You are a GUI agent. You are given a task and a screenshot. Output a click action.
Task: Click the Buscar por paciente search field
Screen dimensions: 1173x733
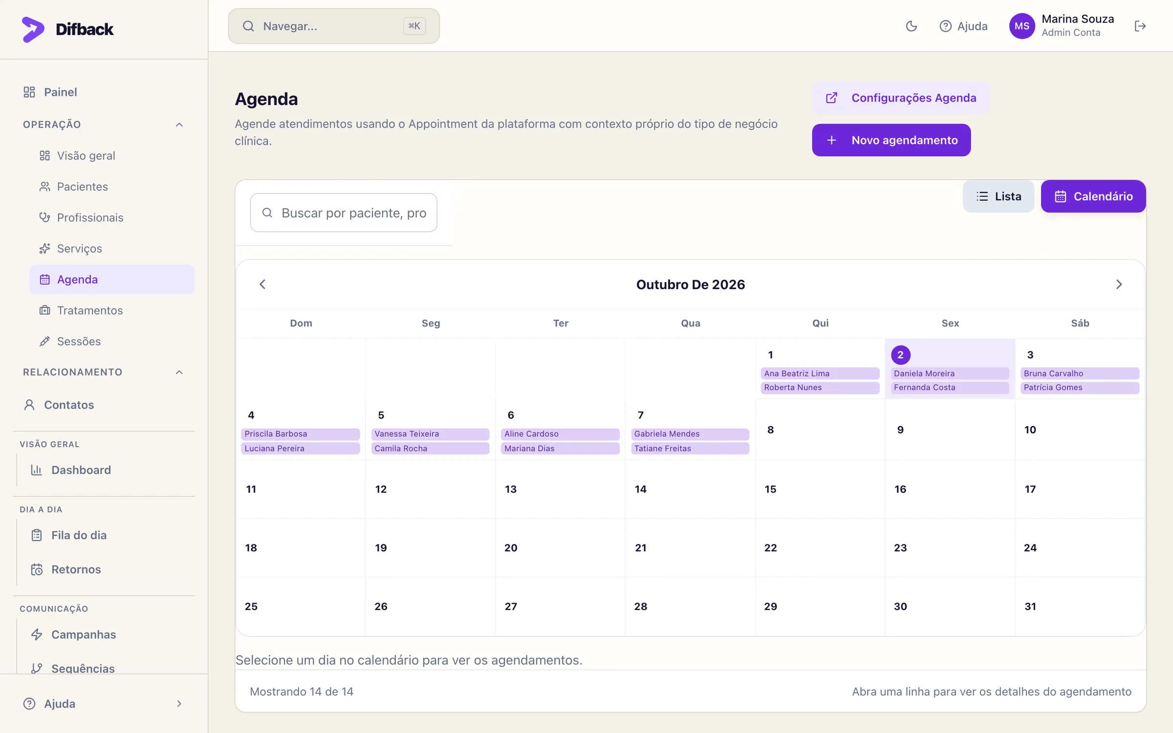click(x=344, y=213)
